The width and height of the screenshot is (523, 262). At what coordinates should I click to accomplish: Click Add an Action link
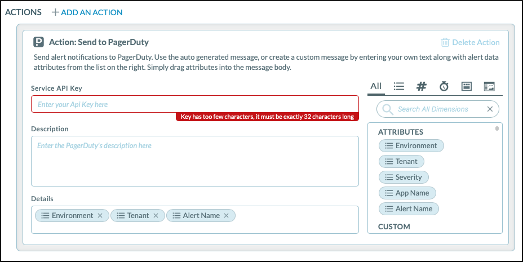click(x=87, y=12)
